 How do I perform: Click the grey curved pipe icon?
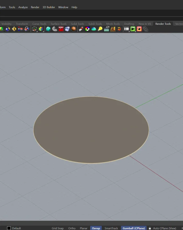[x=55, y=29]
